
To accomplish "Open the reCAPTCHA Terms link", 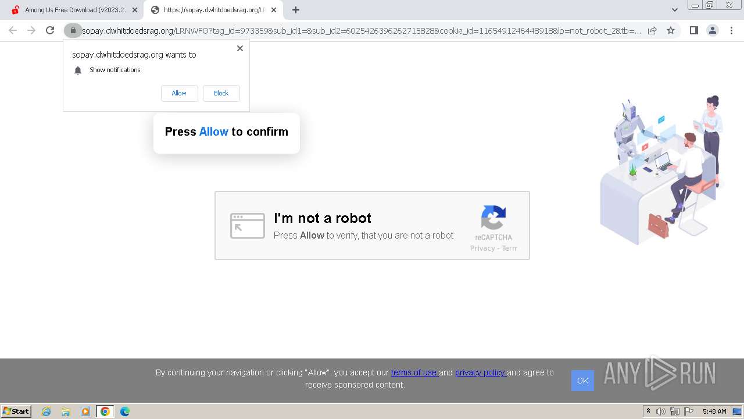I will click(x=509, y=248).
